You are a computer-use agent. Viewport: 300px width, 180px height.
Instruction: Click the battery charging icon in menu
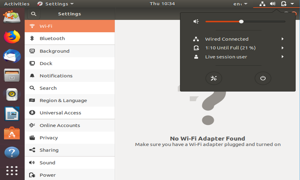[196, 48]
